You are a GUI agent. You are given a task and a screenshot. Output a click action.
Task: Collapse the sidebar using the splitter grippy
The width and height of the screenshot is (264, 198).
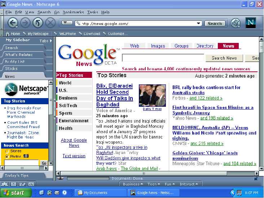tap(54, 109)
